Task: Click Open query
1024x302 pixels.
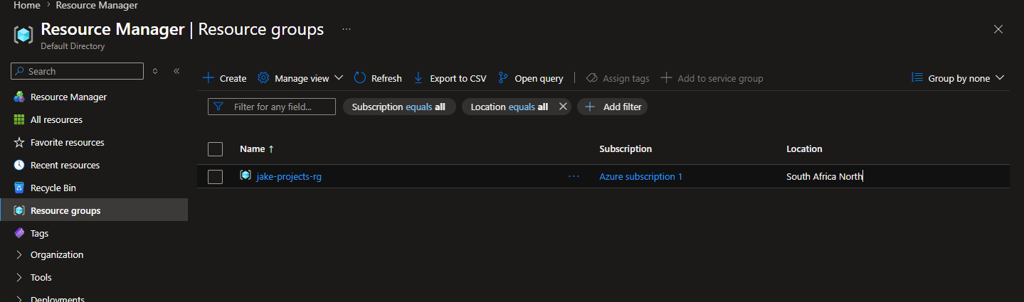Action: click(530, 78)
